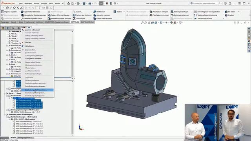The height and width of the screenshot is (141, 251).
Task: Click the user account icon
Action: click(x=225, y=4)
